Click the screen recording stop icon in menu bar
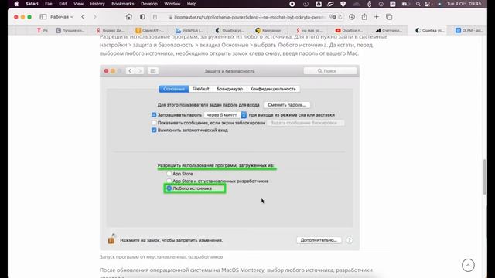Image resolution: width=495 pixels, height=278 pixels. 292,4
